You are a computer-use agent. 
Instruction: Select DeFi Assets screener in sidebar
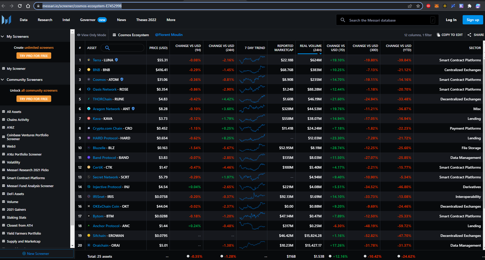pos(15,194)
